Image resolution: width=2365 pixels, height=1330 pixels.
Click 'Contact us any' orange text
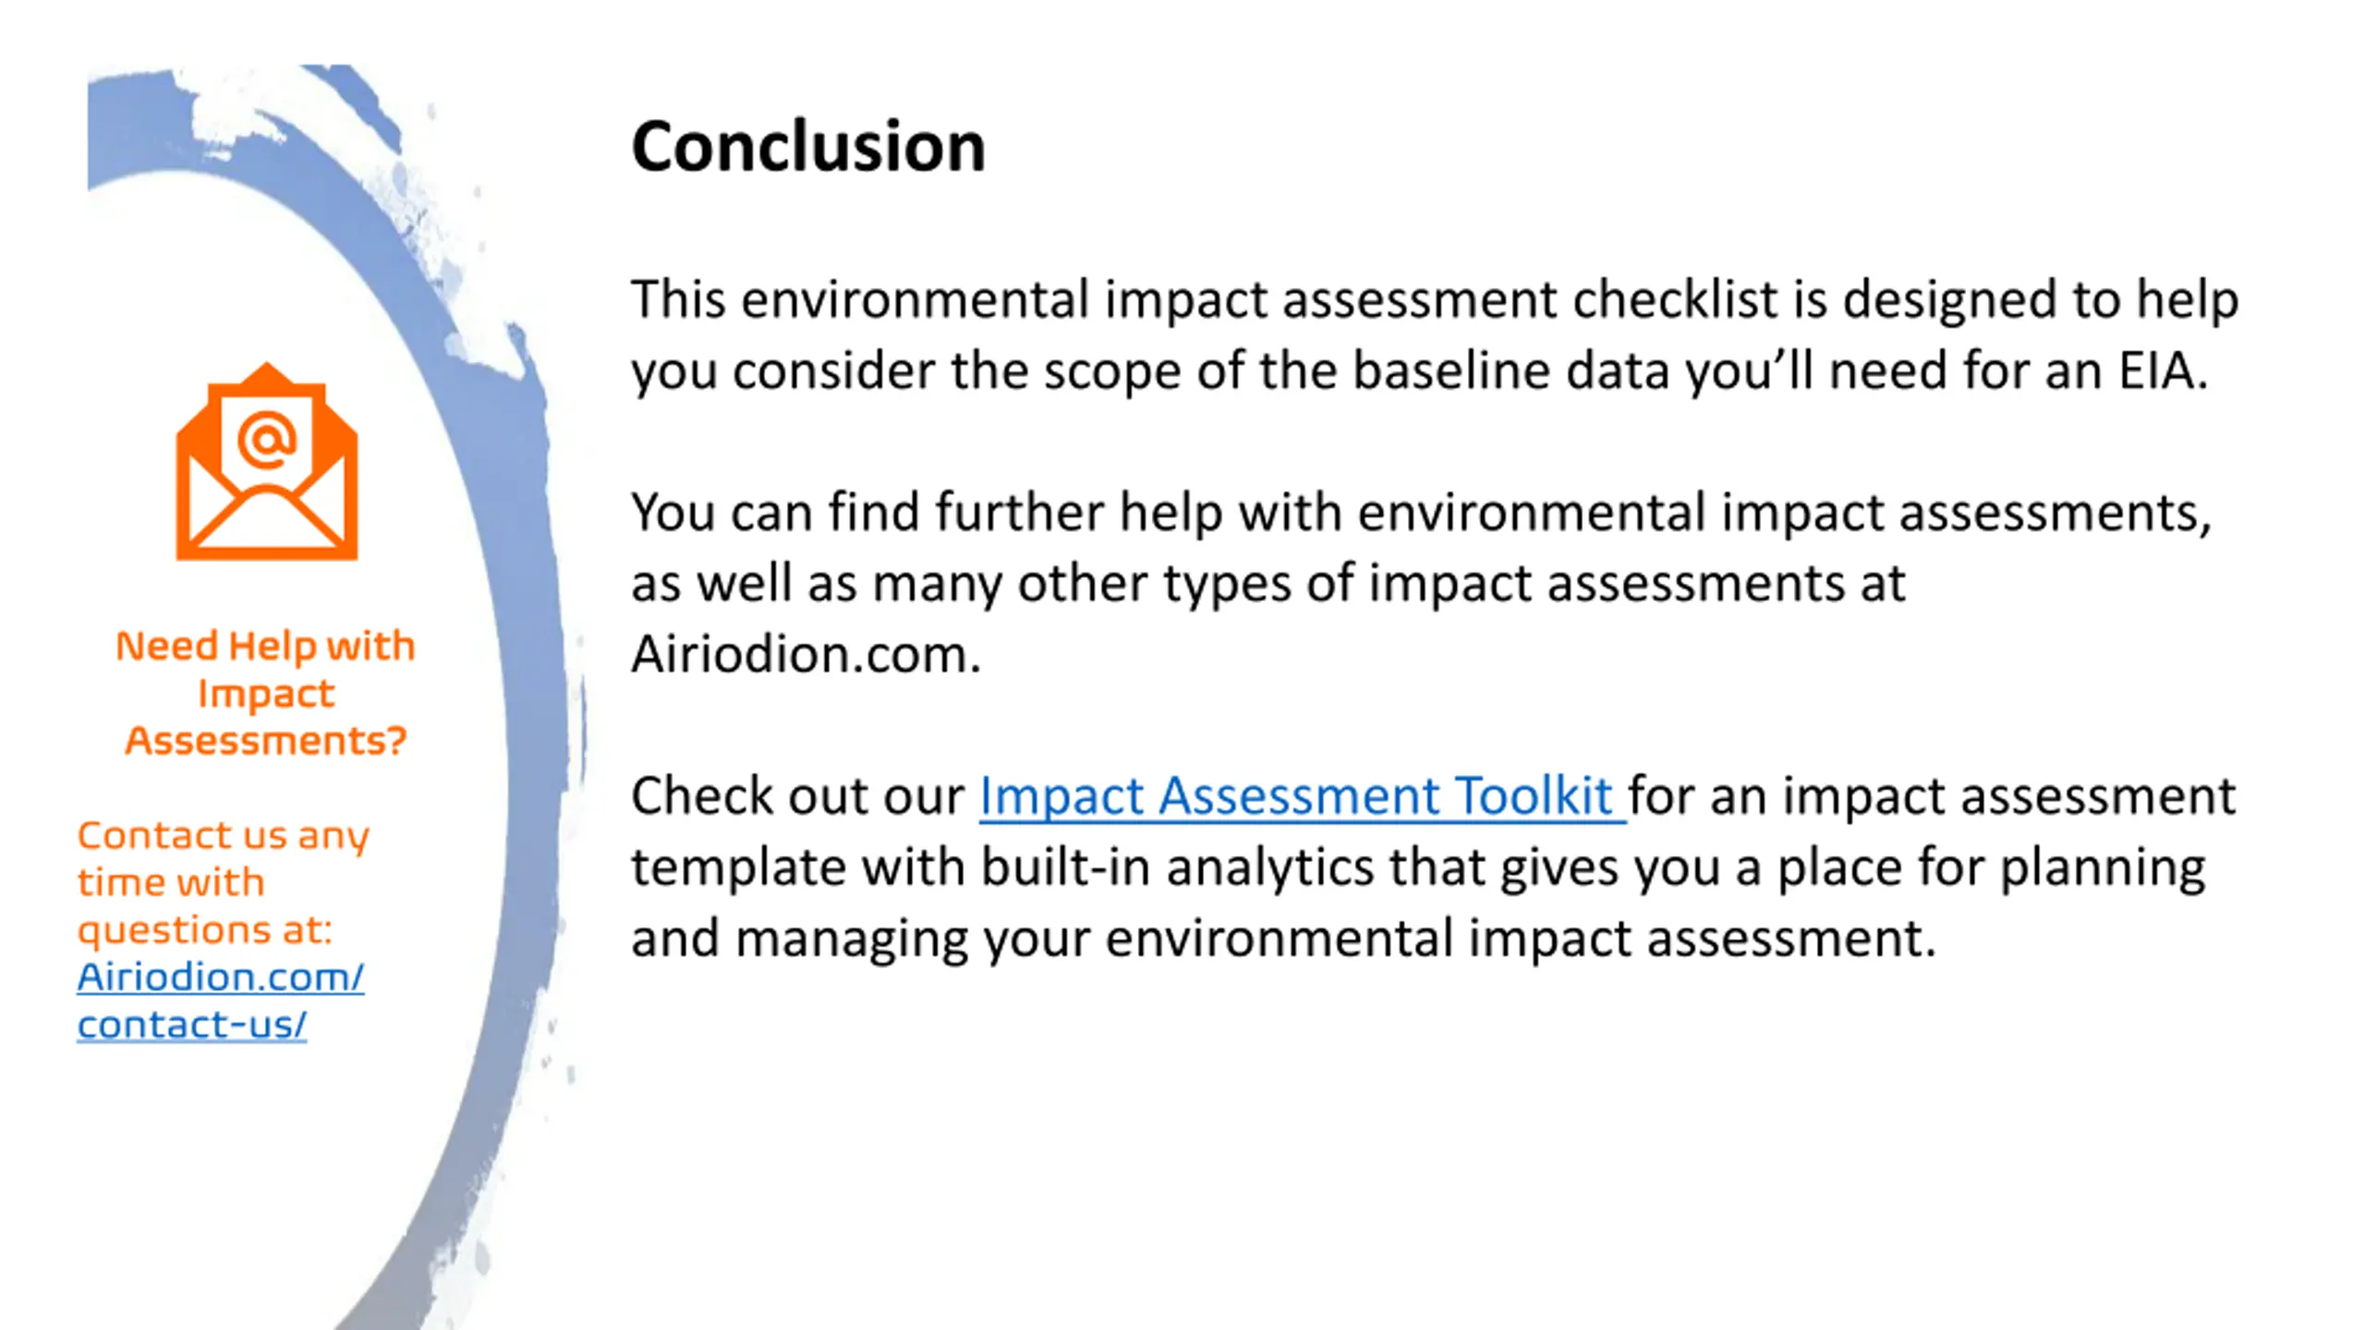(224, 836)
